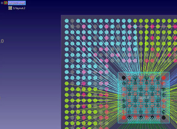Click the package substrate's top-left corner

tap(61, 15)
